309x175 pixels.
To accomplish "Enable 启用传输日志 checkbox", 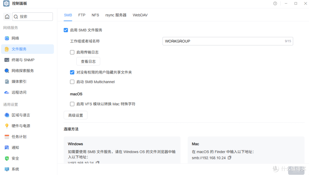I will 72,52.
